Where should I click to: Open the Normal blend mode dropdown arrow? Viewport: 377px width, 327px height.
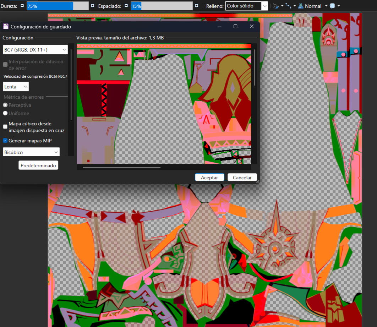point(326,6)
